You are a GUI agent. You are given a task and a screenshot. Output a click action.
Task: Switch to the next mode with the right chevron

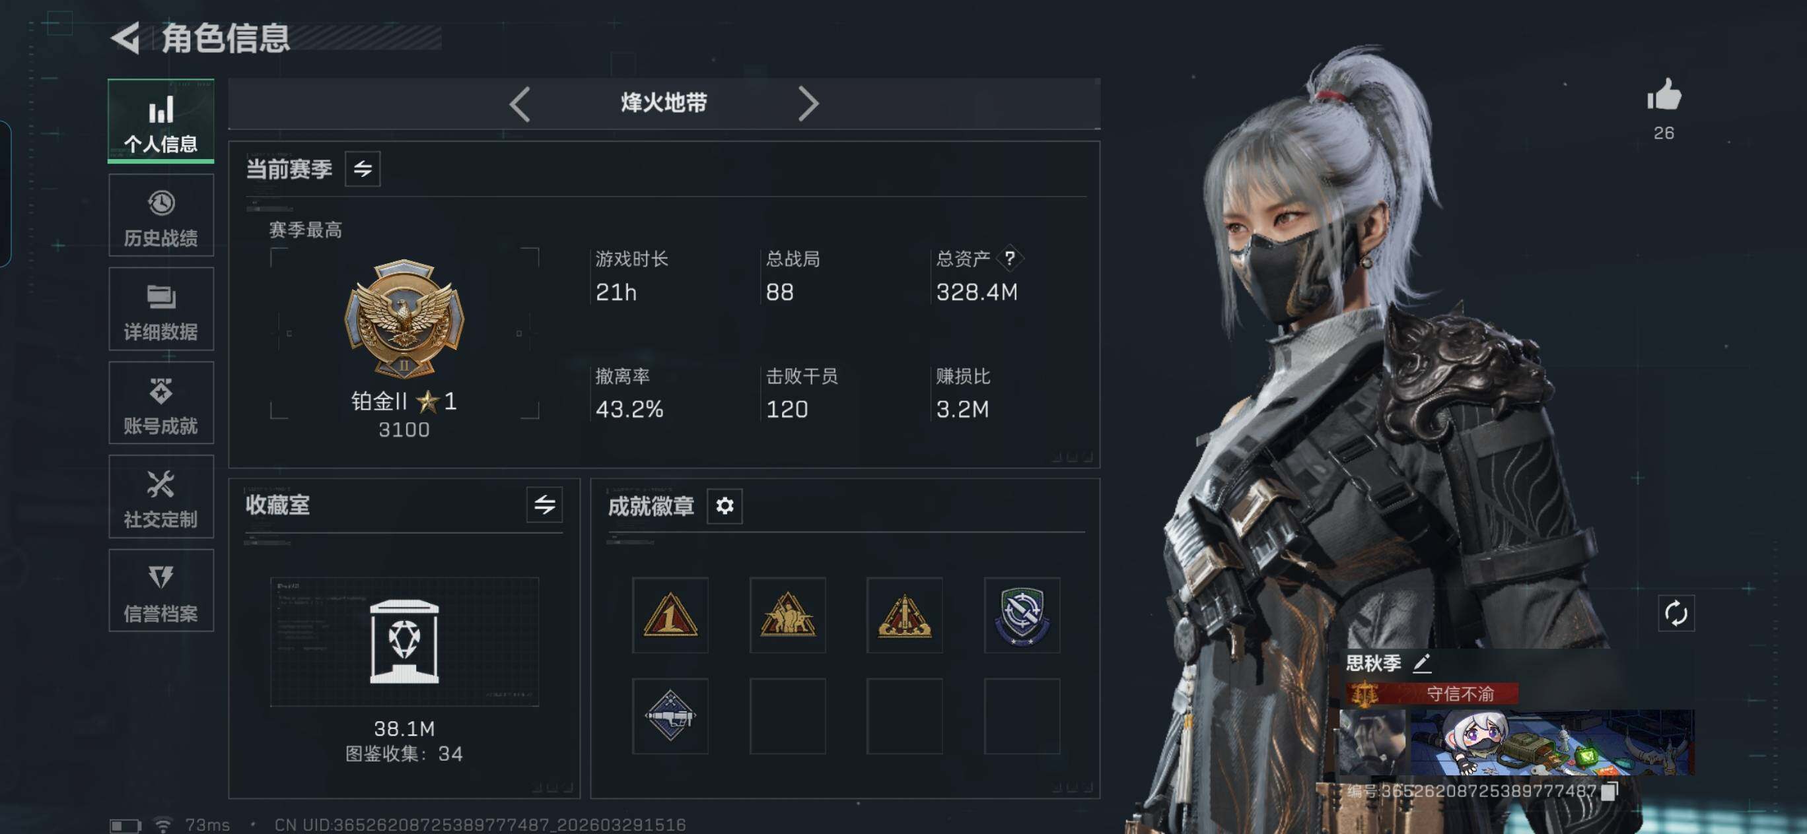(x=808, y=104)
